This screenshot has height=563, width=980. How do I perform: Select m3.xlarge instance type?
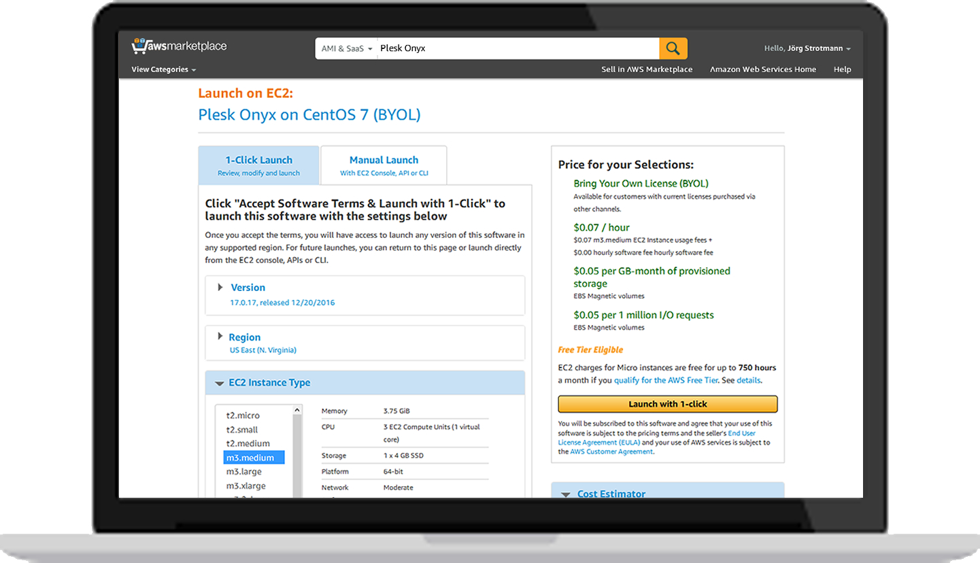(x=246, y=486)
